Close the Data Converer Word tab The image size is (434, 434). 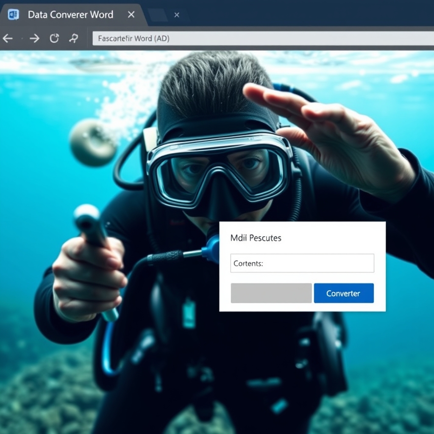131,14
